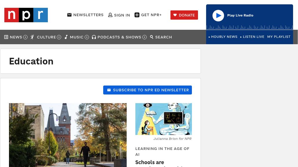Click the heart icon in Donate button
298x167 pixels.
175,15
